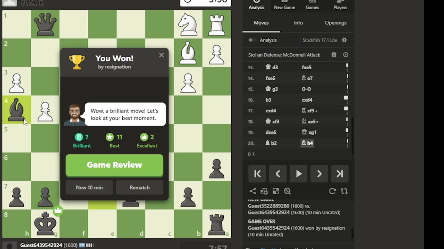444x249 pixels.
Task: Click the white rook on a1
Action: [216, 24]
